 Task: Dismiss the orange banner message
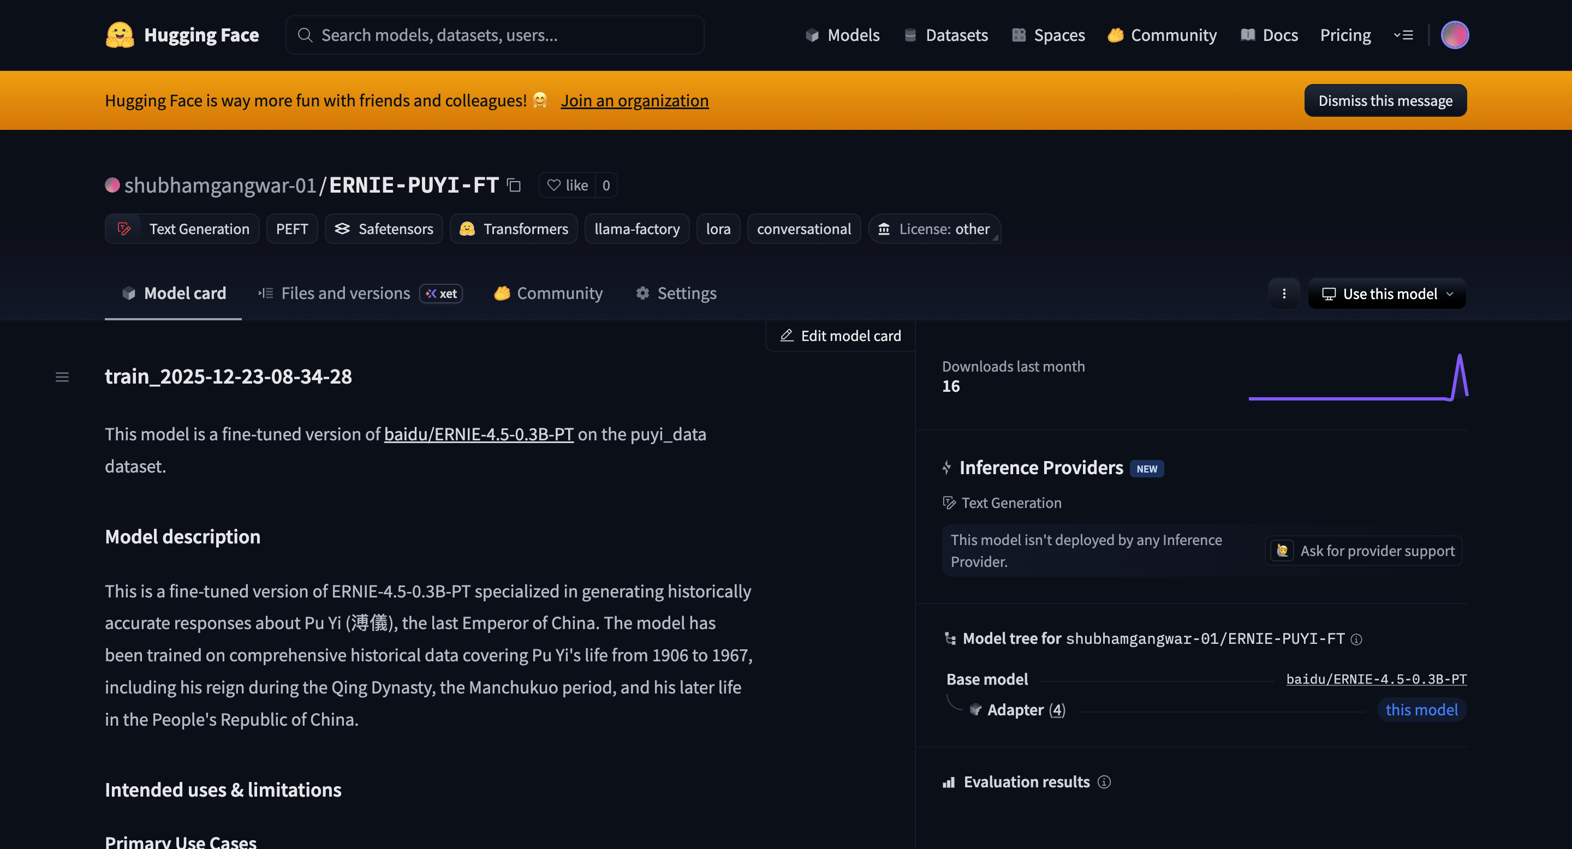1385,100
